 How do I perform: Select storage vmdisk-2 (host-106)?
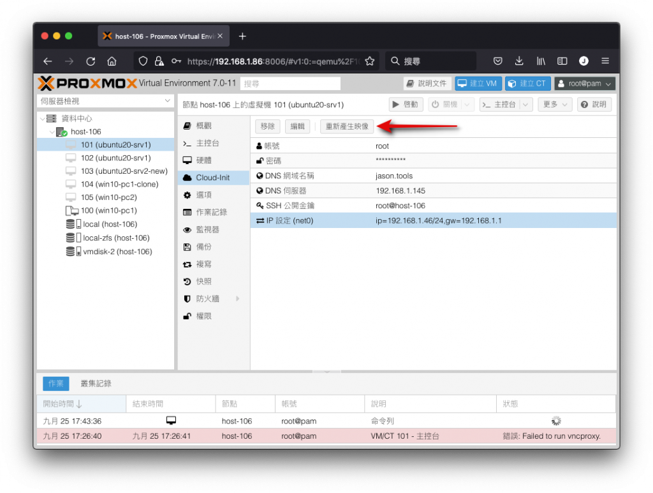(x=105, y=252)
